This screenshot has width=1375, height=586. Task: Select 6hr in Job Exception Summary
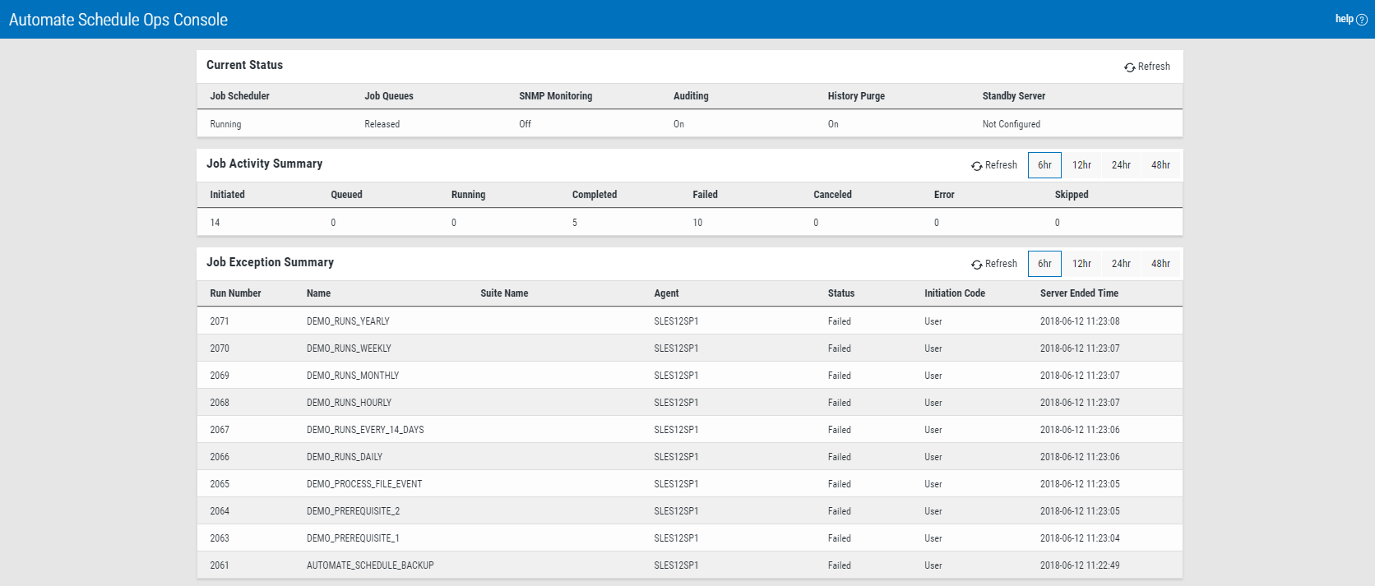coord(1044,264)
